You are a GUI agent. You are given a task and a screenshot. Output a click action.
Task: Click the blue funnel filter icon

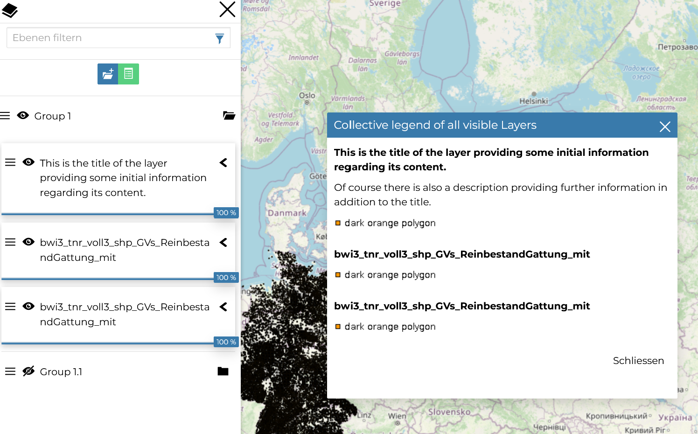tap(219, 38)
